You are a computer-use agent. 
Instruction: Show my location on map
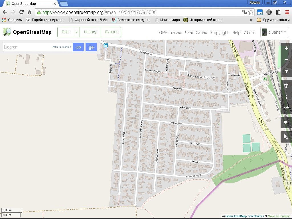[x=286, y=71]
